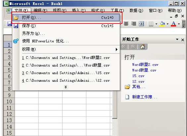This screenshot has width=187, height=136.
Task: Click the blank page icon beside 新建工作簿
Action: click(x=127, y=97)
